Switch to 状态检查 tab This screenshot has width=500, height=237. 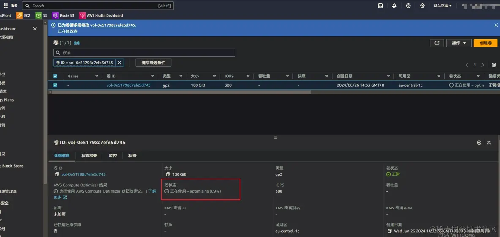pyautogui.click(x=89, y=156)
